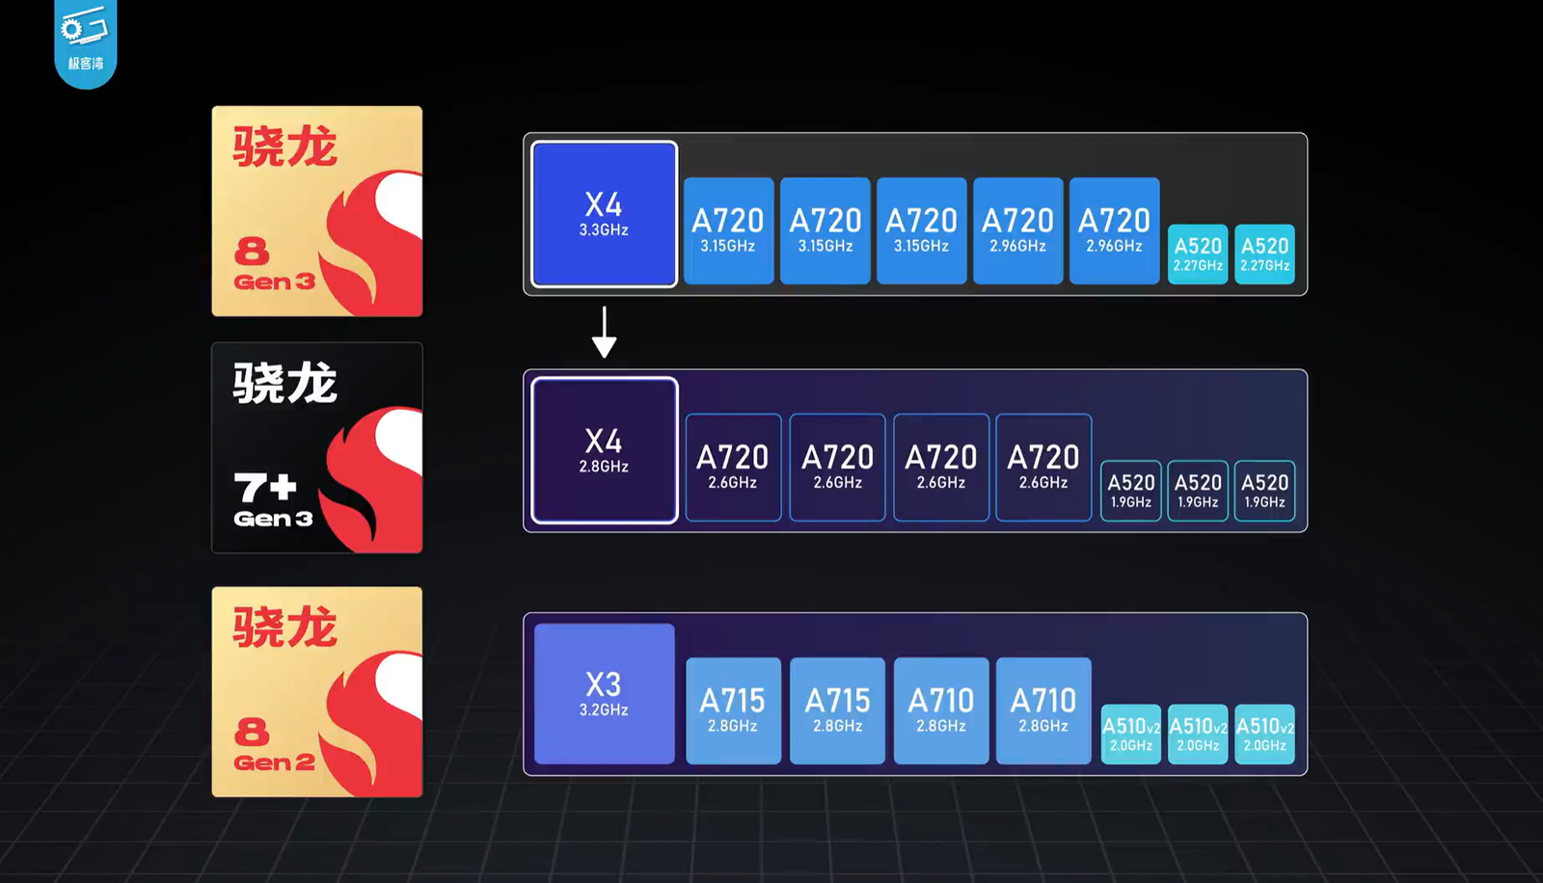
Task: Select the left A710 2.8GHz core
Action: point(941,710)
